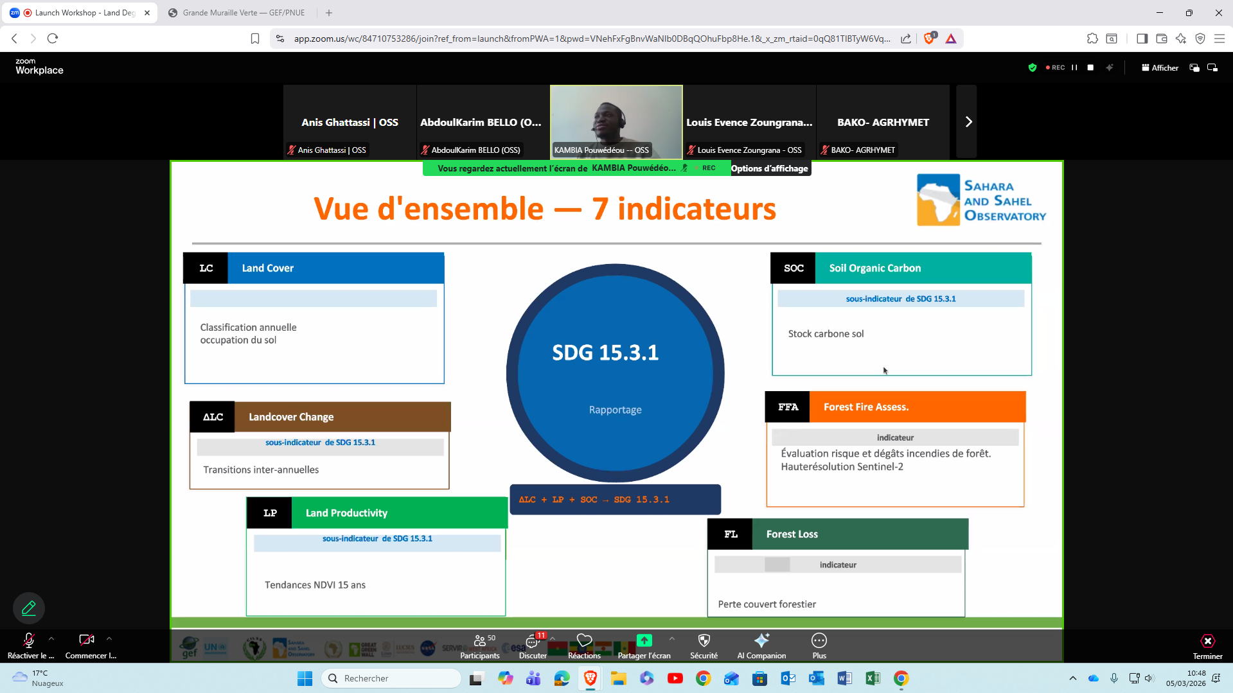The image size is (1233, 693).
Task: Expand video settings arrow next to camera
Action: point(109,639)
